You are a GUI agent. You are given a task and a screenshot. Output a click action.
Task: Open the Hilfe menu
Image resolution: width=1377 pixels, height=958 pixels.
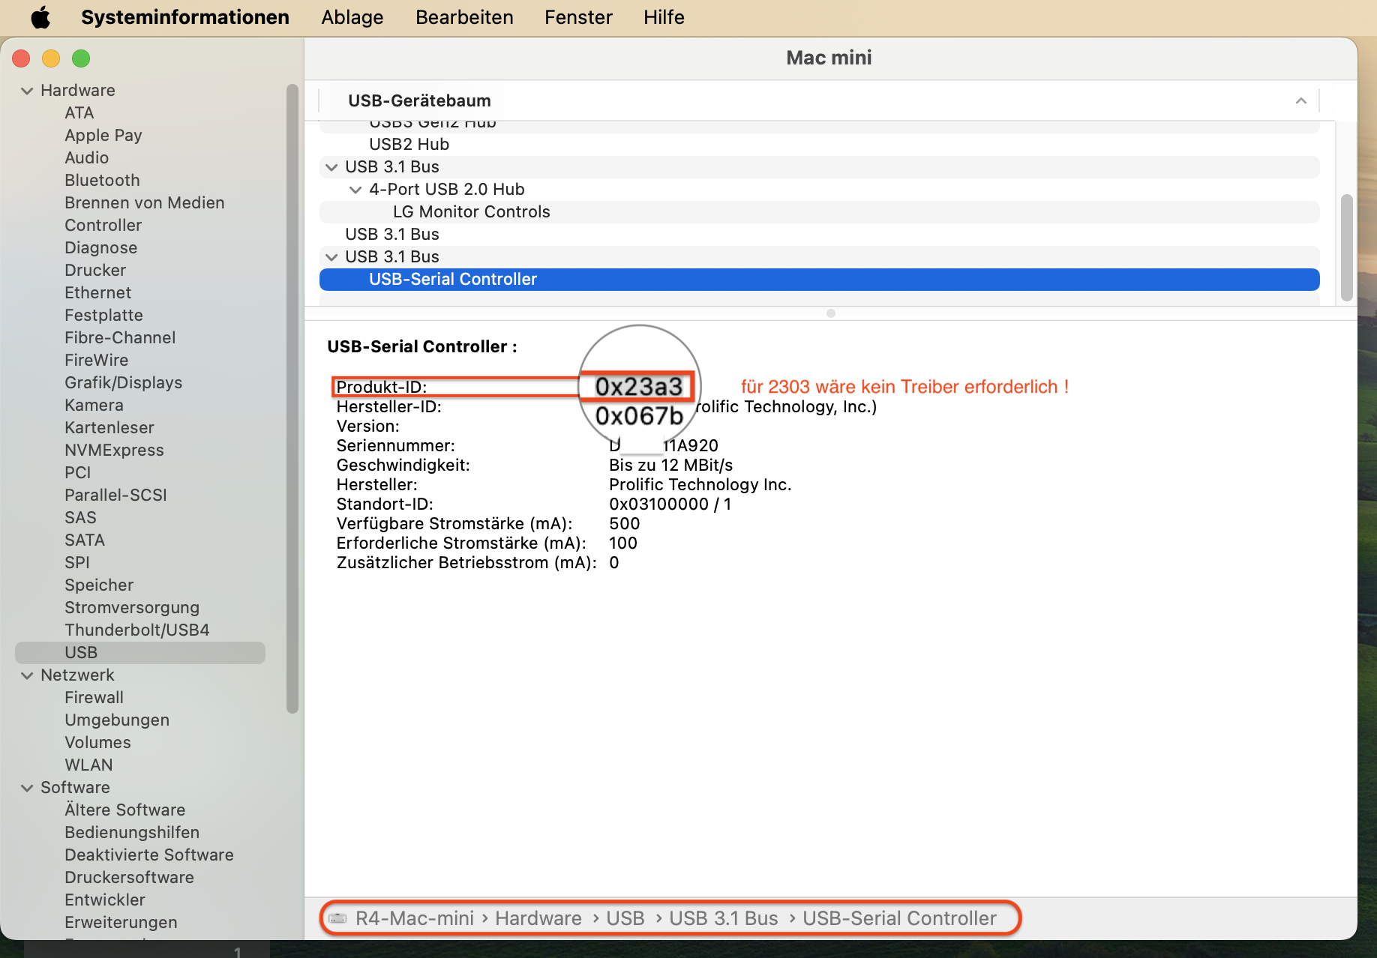[664, 16]
